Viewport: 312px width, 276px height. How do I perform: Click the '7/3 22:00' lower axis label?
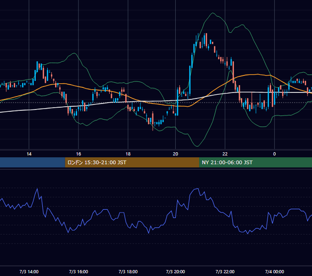coord(225,271)
